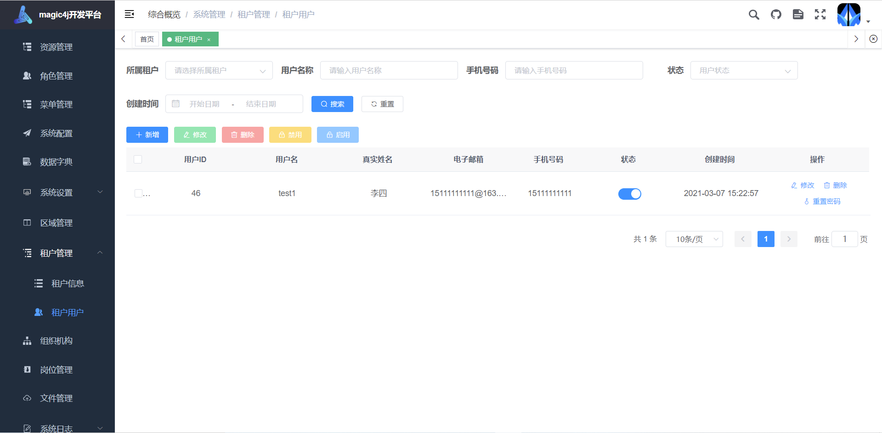882x433 pixels.
Task: Expand the 系统设置 submenu
Action: (x=57, y=192)
